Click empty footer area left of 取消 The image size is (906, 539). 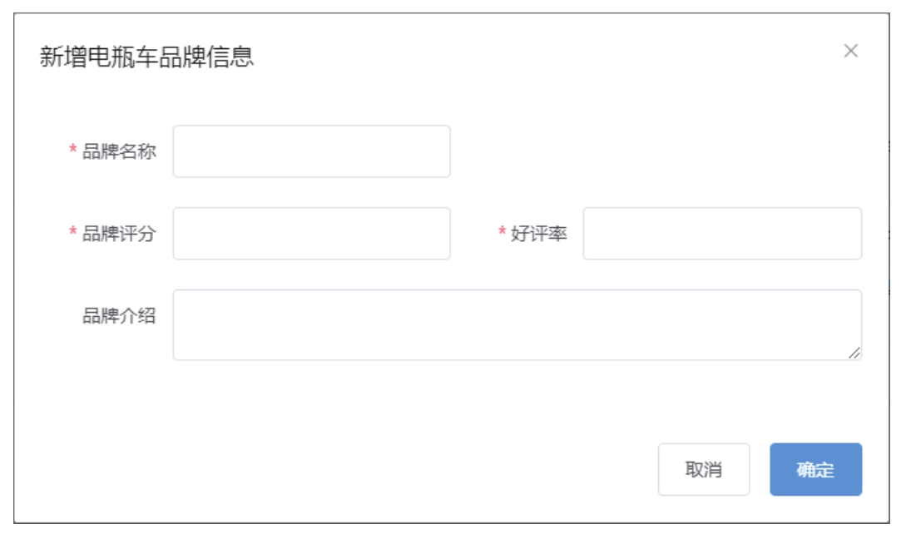coord(333,469)
